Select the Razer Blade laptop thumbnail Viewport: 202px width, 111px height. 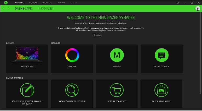pos(27,55)
